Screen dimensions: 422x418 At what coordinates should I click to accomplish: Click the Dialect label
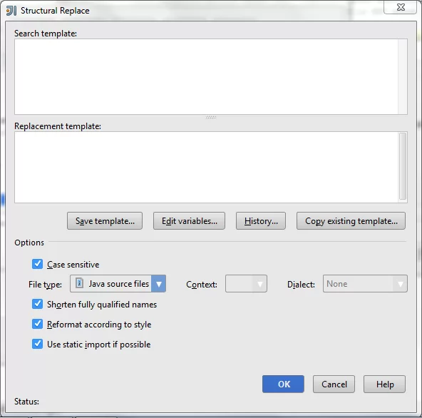(301, 285)
